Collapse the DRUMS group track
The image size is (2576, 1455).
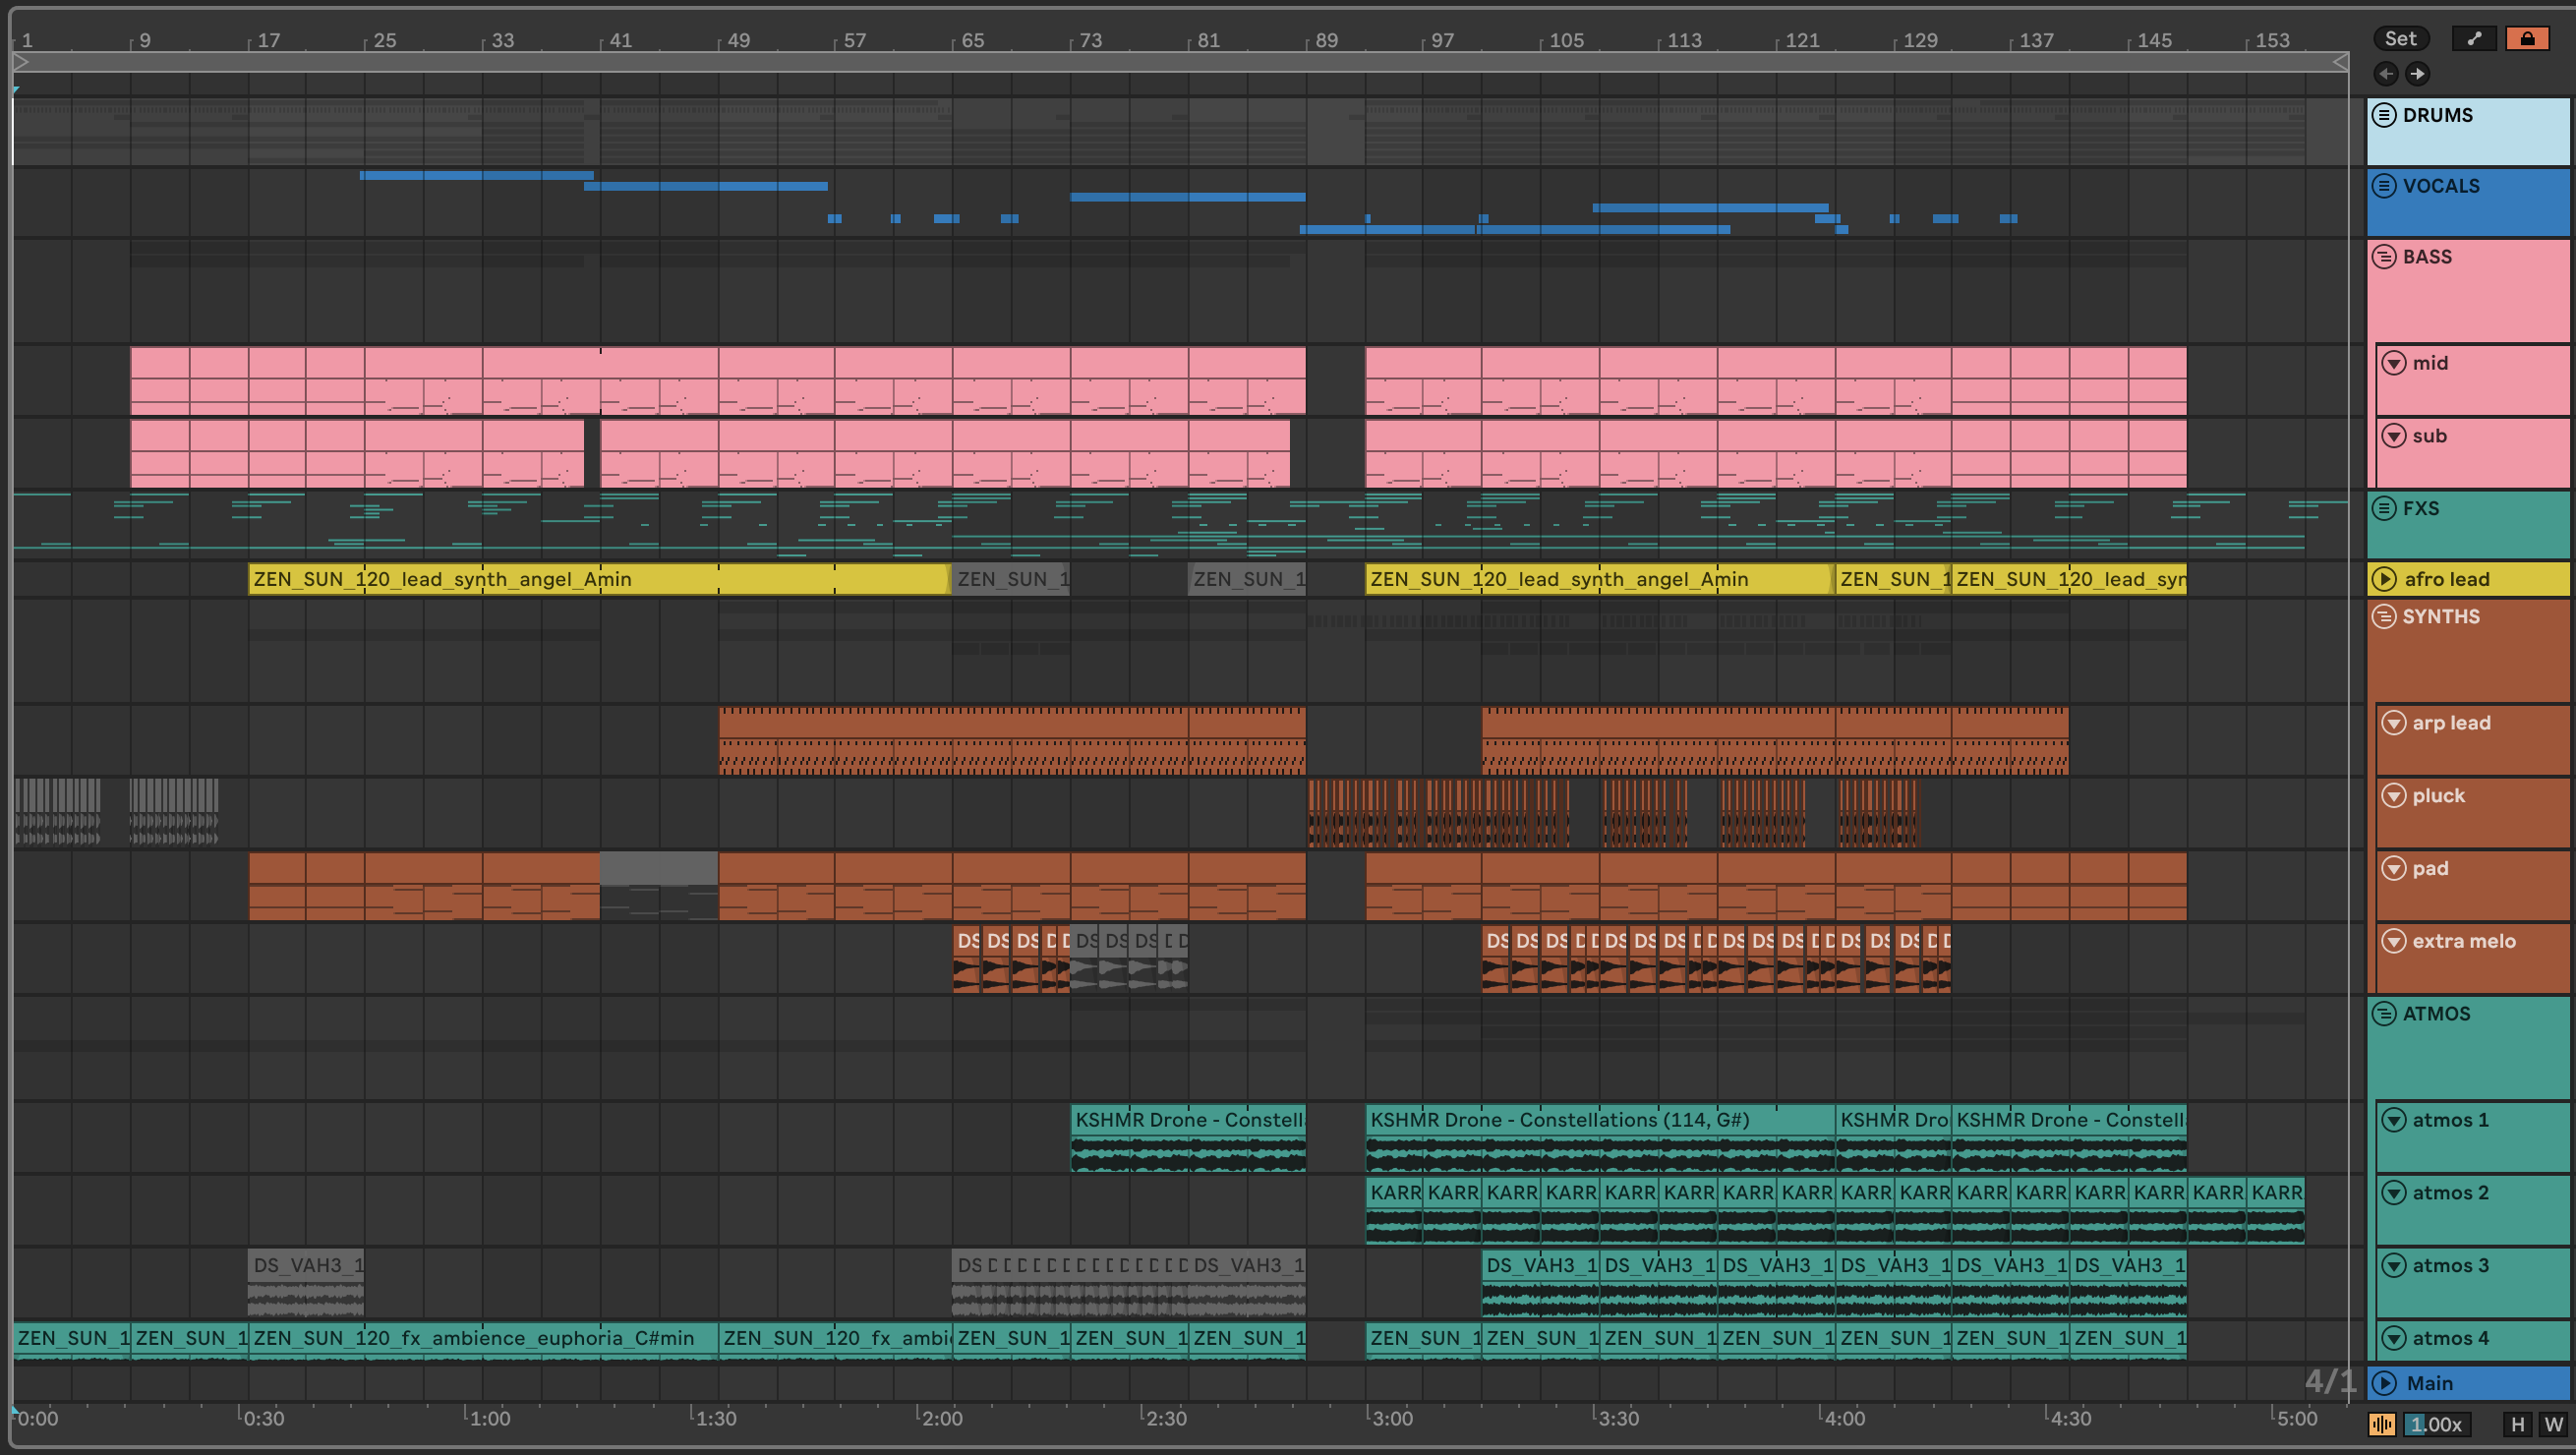(2384, 115)
